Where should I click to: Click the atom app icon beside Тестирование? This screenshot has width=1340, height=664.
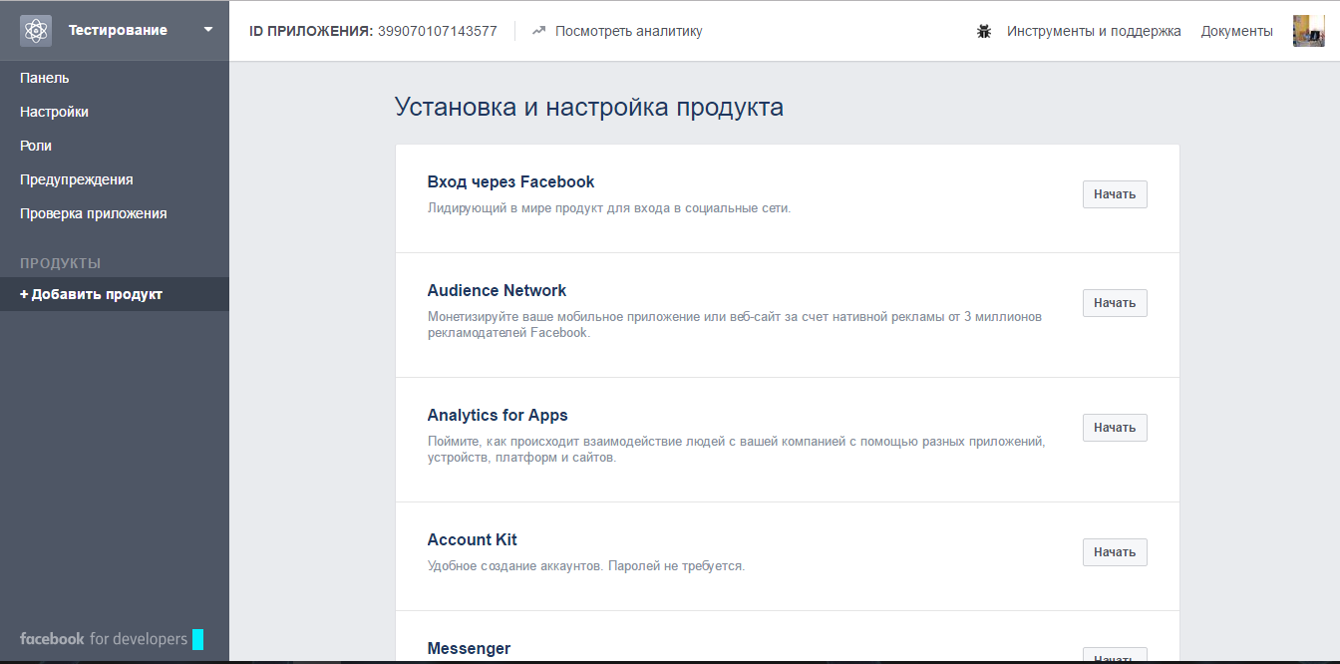coord(36,31)
